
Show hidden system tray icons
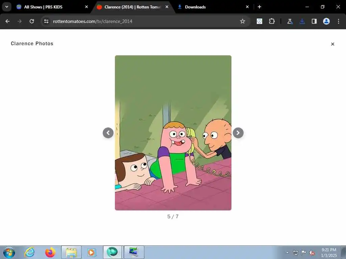point(287,253)
